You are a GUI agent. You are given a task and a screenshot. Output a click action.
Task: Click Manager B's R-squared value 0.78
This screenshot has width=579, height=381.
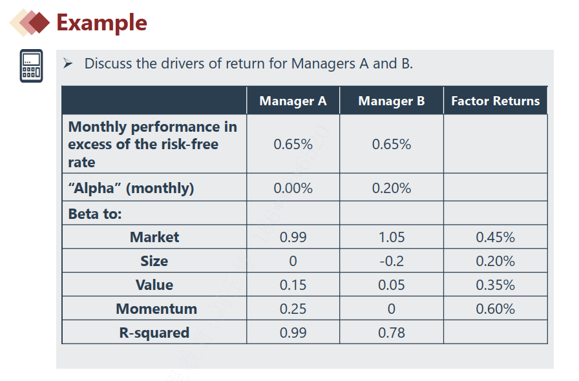point(391,333)
